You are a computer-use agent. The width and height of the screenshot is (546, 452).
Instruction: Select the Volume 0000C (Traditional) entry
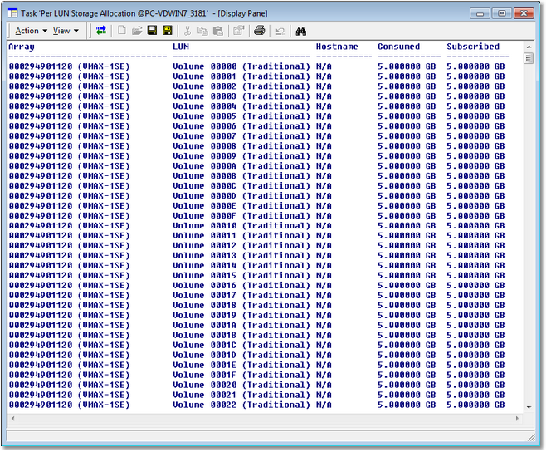click(241, 186)
